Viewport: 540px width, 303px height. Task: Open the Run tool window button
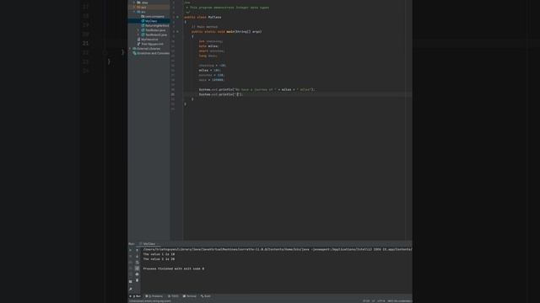click(x=135, y=296)
